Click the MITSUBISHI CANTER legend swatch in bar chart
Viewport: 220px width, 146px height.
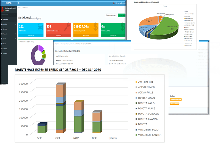(136, 135)
